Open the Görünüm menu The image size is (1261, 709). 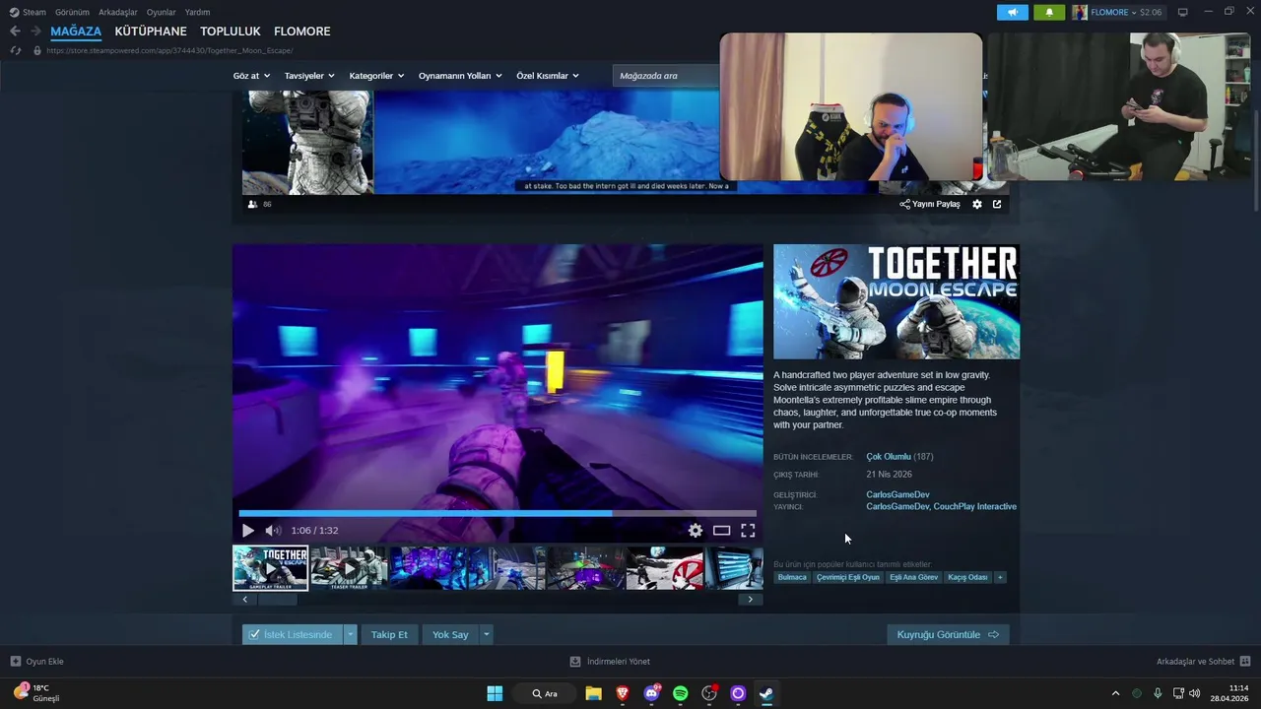pos(72,12)
